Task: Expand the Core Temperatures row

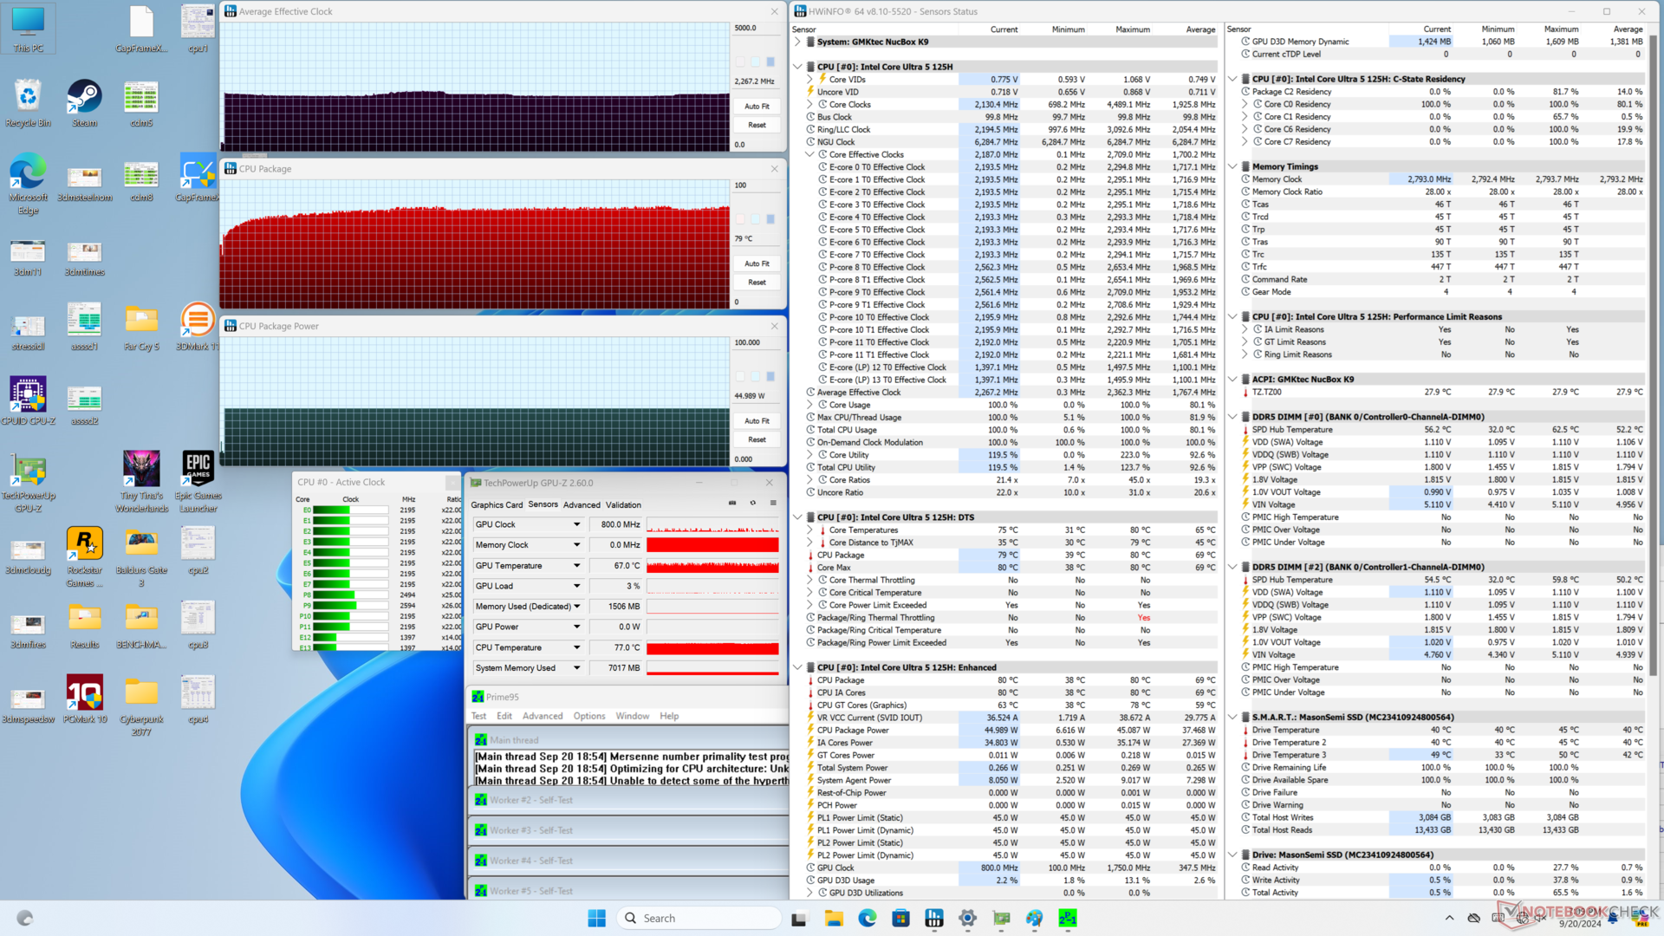Action: [x=809, y=530]
